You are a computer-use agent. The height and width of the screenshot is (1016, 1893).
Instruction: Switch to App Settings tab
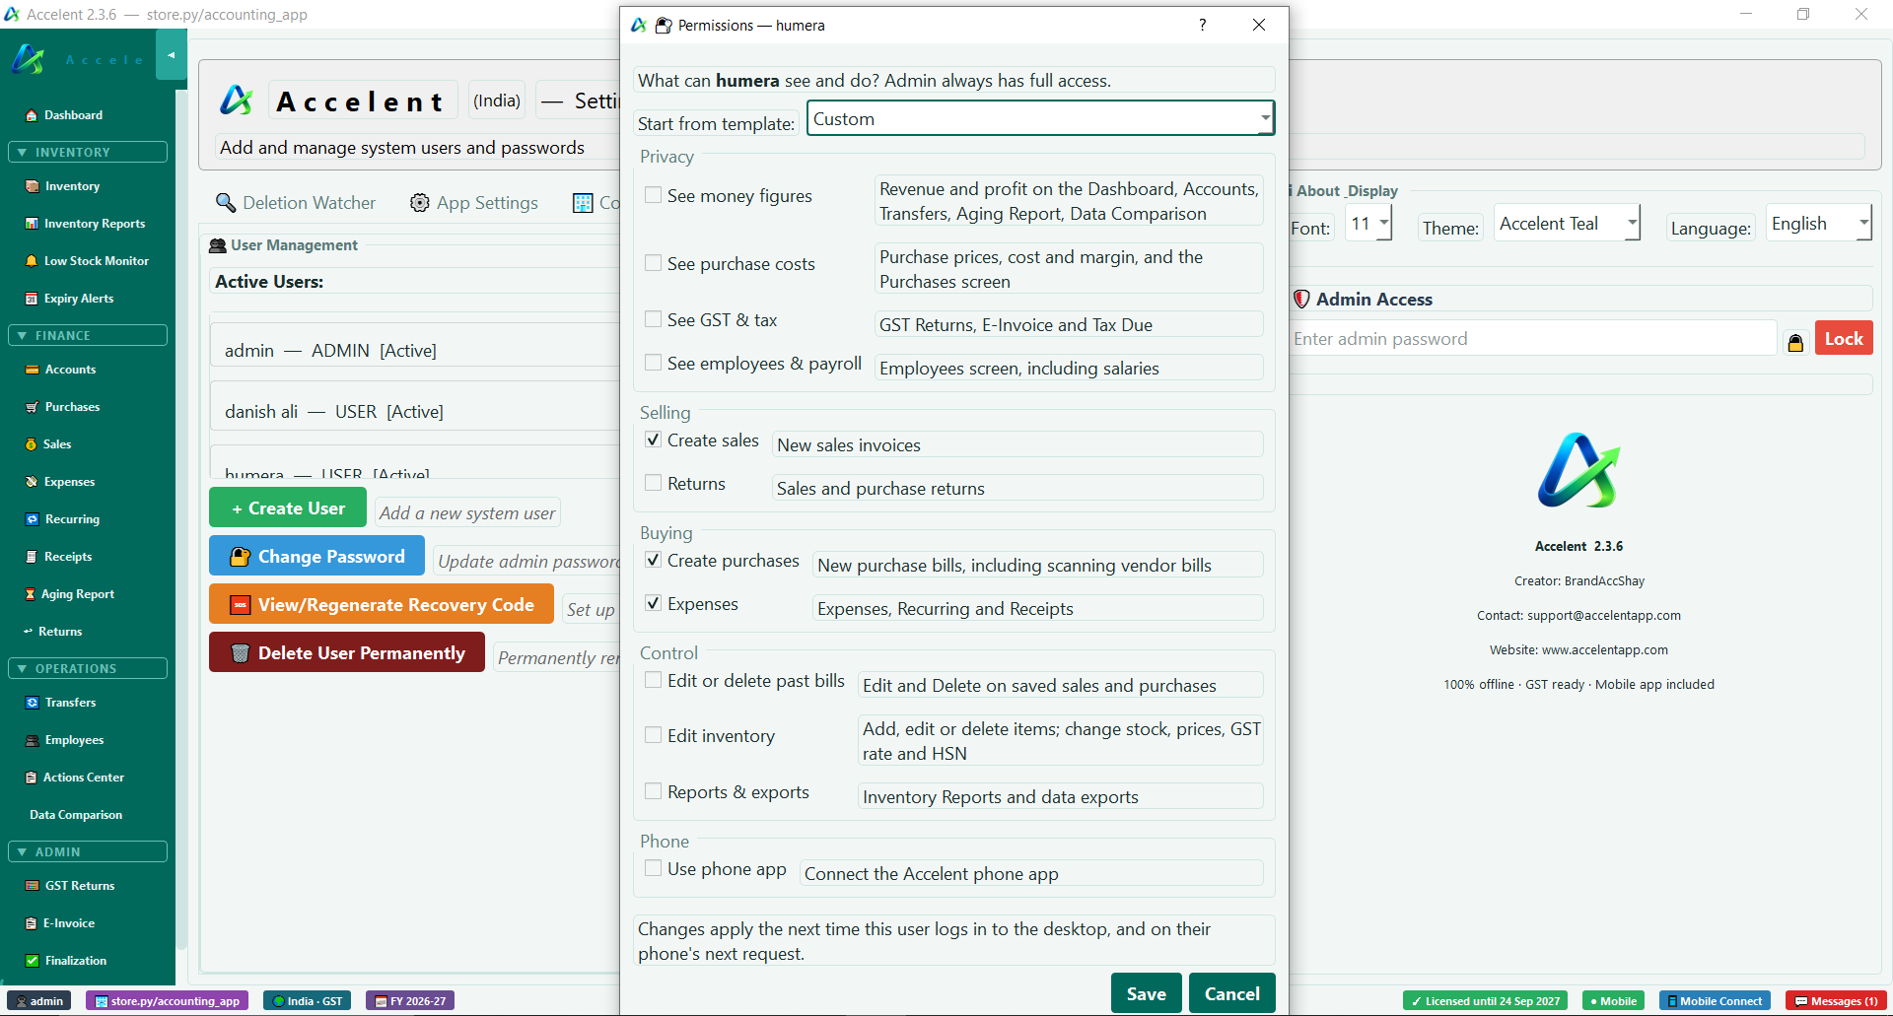(474, 203)
